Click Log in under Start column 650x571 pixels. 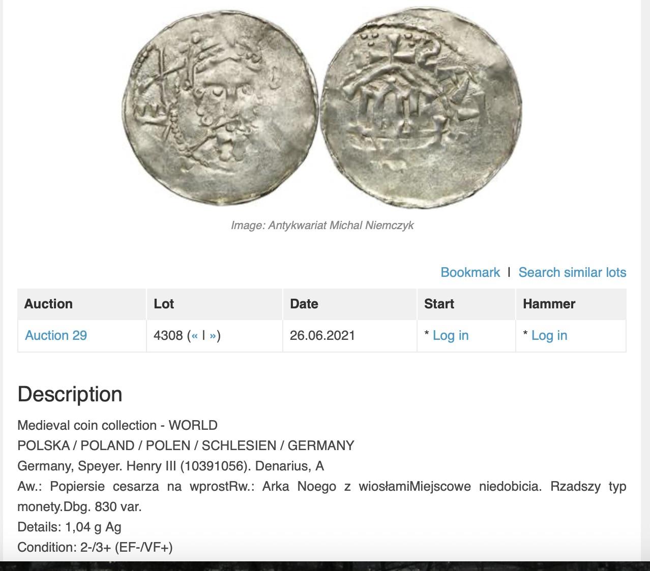[x=450, y=335]
